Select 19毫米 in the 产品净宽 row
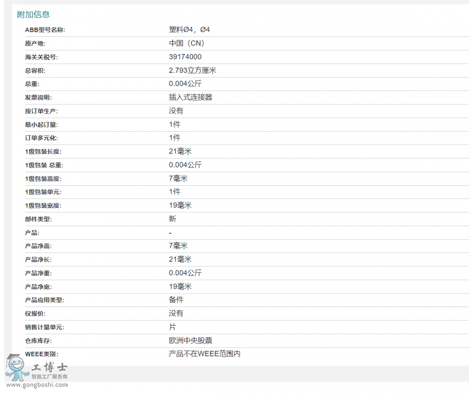469x395 pixels. tap(180, 287)
